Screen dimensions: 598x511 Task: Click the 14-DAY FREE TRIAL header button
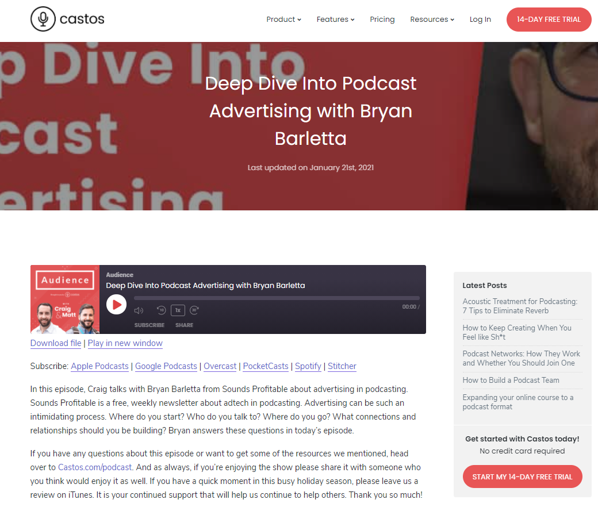click(549, 20)
